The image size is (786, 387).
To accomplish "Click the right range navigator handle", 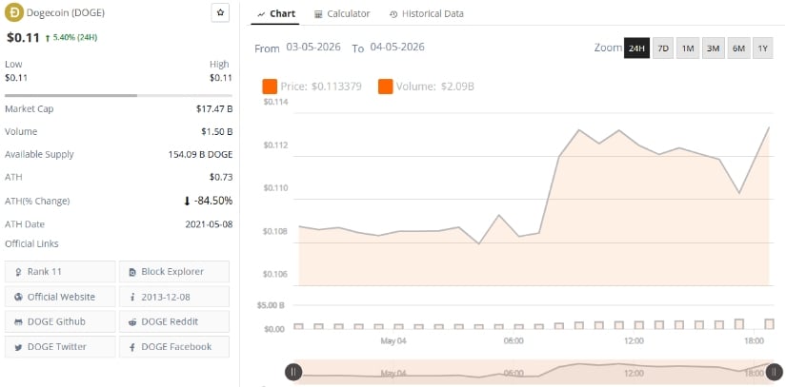I will [774, 372].
